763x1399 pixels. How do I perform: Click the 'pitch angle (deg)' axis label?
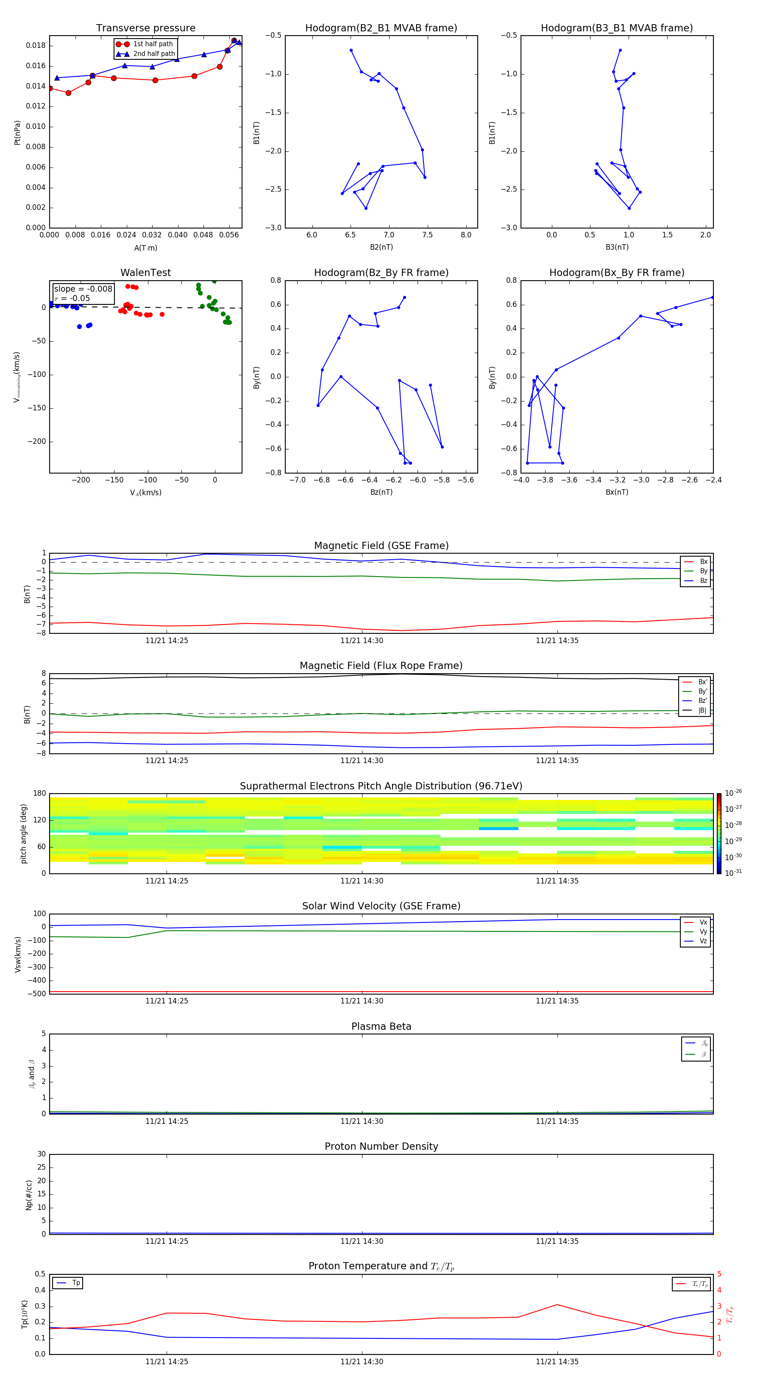[23, 833]
